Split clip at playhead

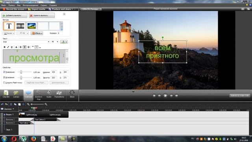click(24, 104)
